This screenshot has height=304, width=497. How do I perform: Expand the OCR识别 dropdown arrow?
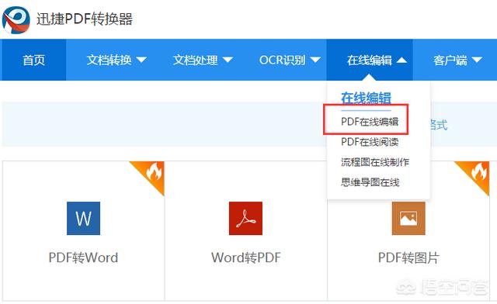(315, 60)
